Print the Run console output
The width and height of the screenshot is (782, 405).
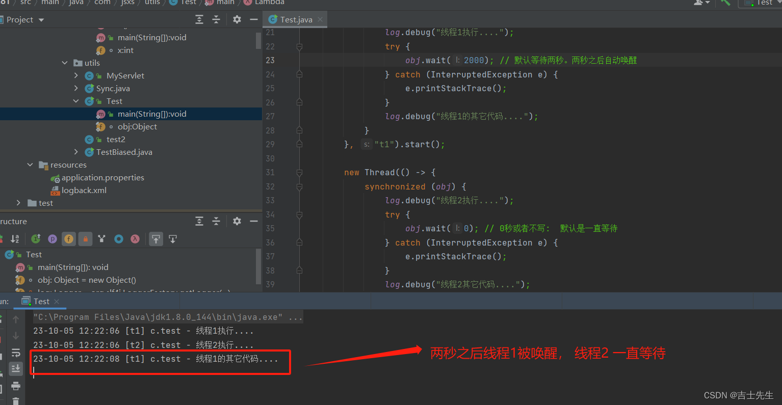pyautogui.click(x=16, y=385)
